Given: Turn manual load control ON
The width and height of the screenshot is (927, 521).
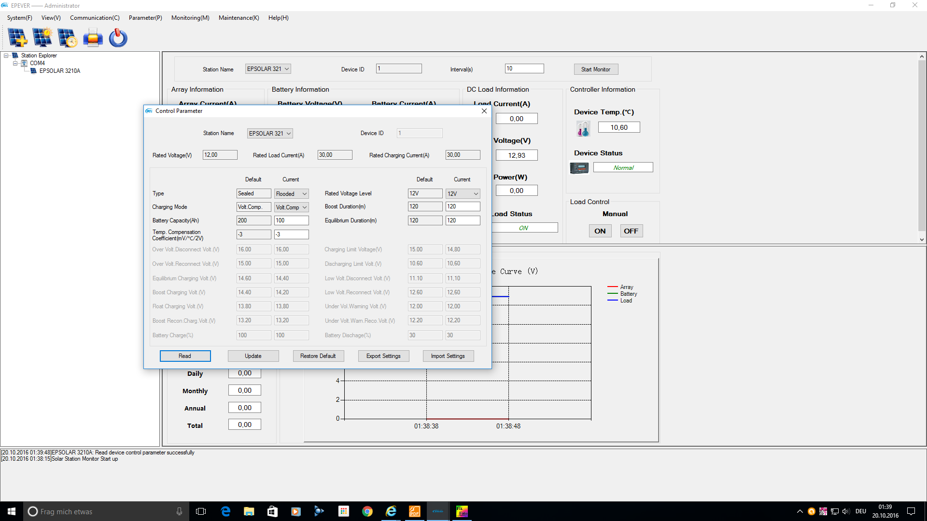Looking at the screenshot, I should point(600,231).
